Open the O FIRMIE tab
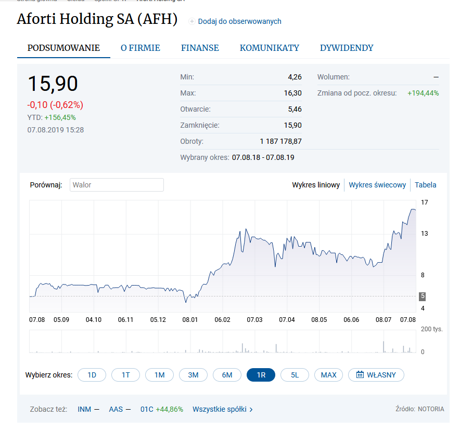 [x=140, y=48]
